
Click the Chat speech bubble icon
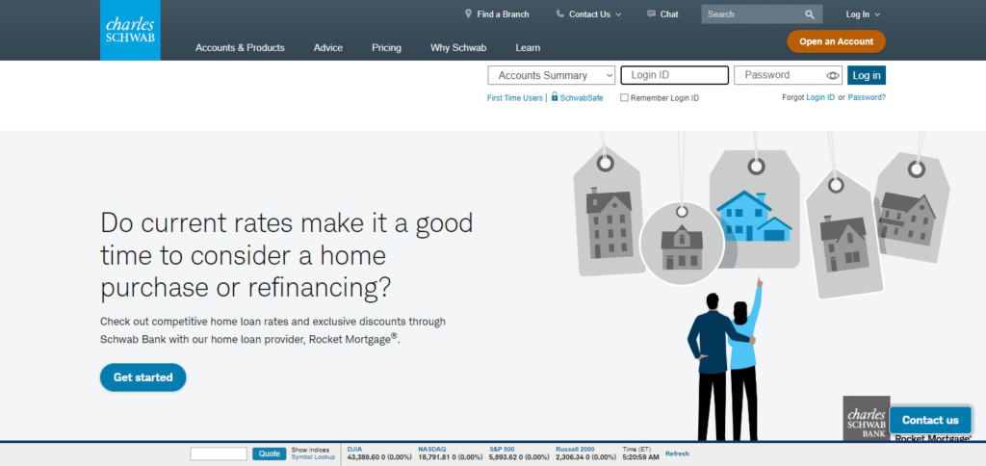point(652,13)
